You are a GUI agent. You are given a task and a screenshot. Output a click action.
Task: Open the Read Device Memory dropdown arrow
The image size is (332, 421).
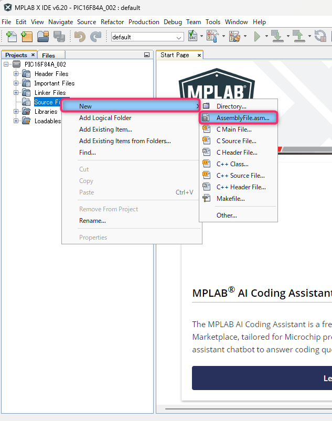tap(309, 36)
